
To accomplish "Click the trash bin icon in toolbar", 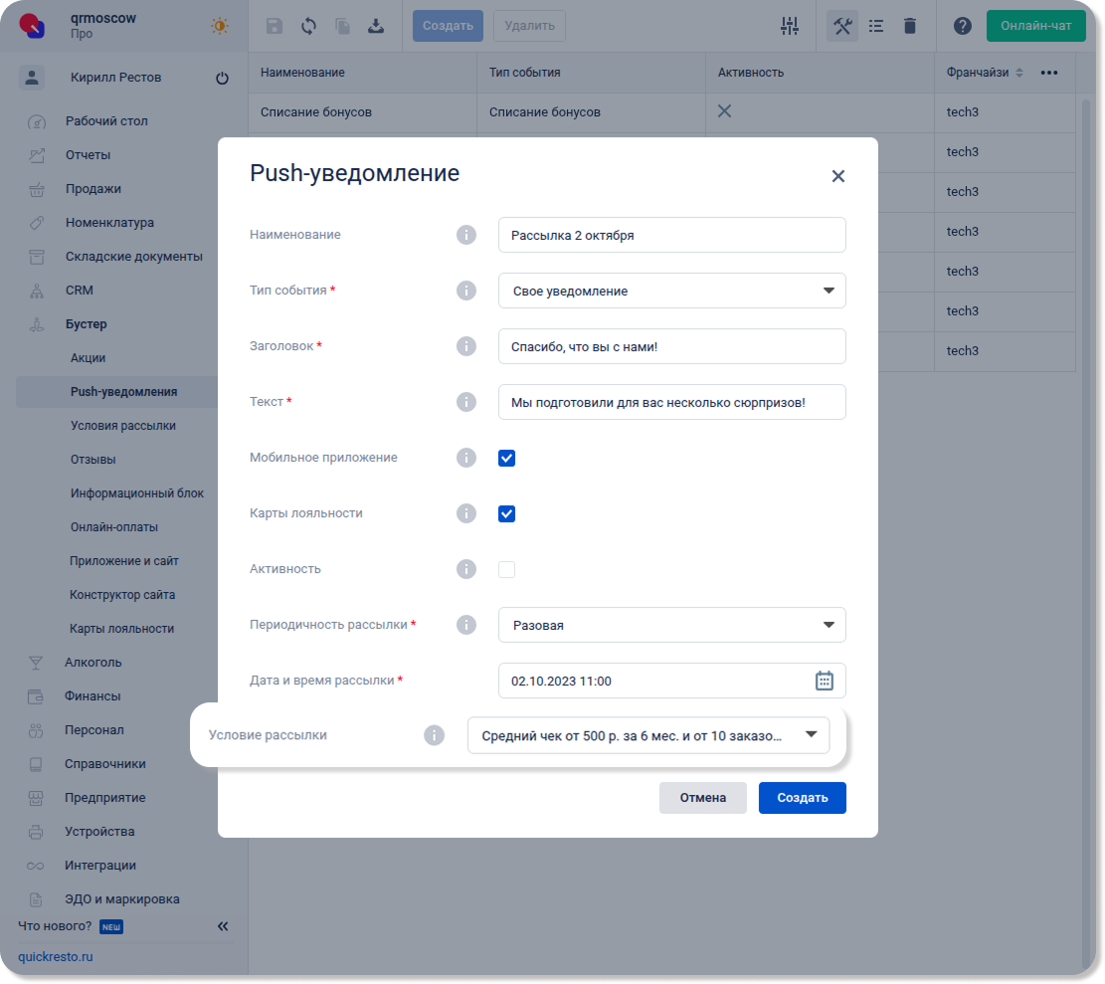I will click(x=909, y=26).
